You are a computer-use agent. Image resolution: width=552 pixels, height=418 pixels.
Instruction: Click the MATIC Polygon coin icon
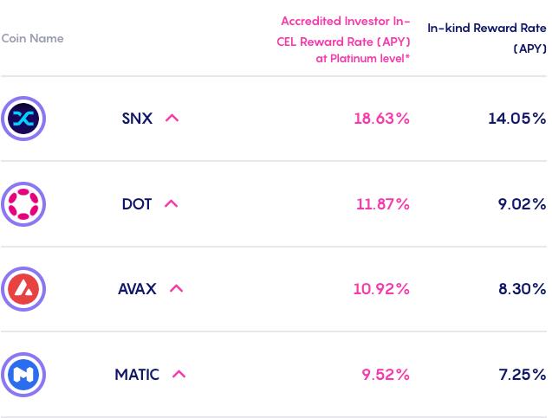click(23, 375)
